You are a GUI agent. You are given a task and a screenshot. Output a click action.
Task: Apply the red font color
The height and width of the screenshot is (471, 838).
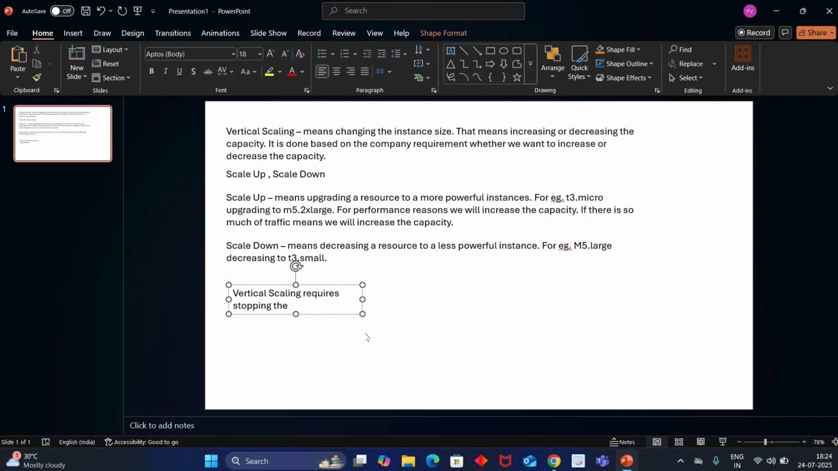(x=292, y=71)
